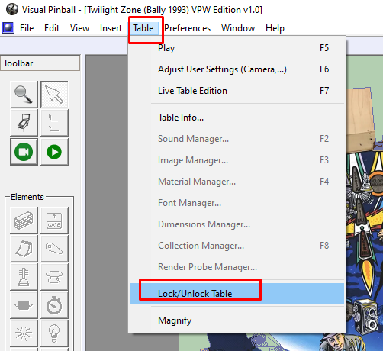Select the arrow pointer tool icon
The width and height of the screenshot is (383, 351).
point(54,95)
